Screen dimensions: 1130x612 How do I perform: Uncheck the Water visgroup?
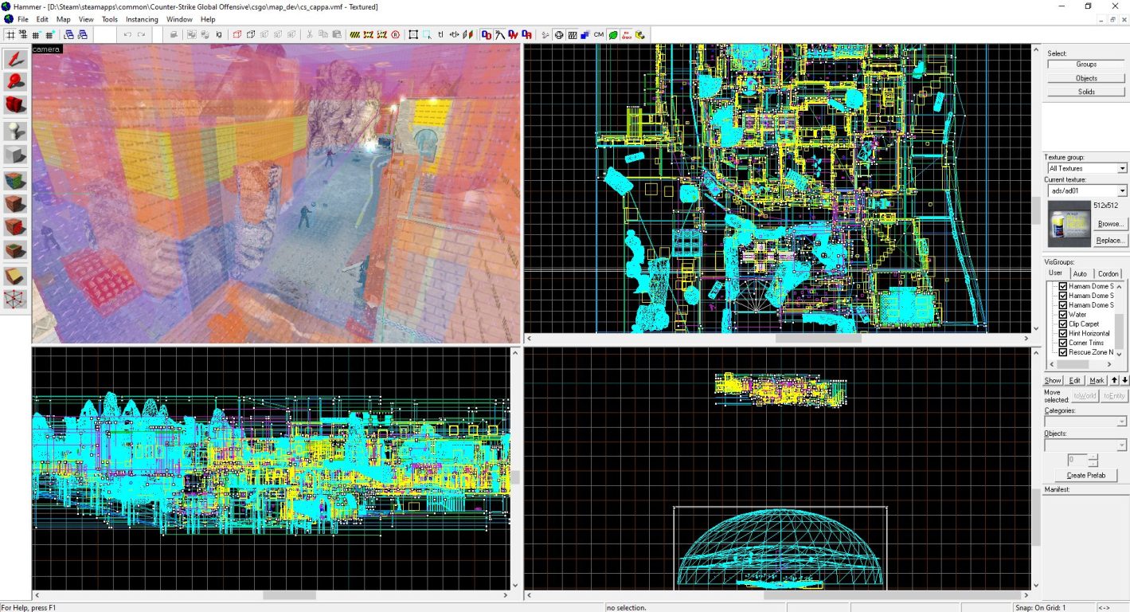[x=1062, y=315]
